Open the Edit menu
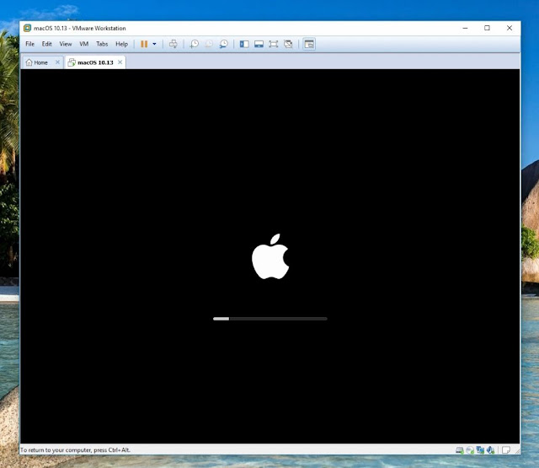Screen dimensions: 539x468 47,44
